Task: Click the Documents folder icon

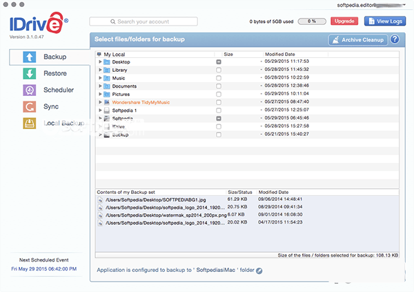Action: pyautogui.click(x=107, y=86)
